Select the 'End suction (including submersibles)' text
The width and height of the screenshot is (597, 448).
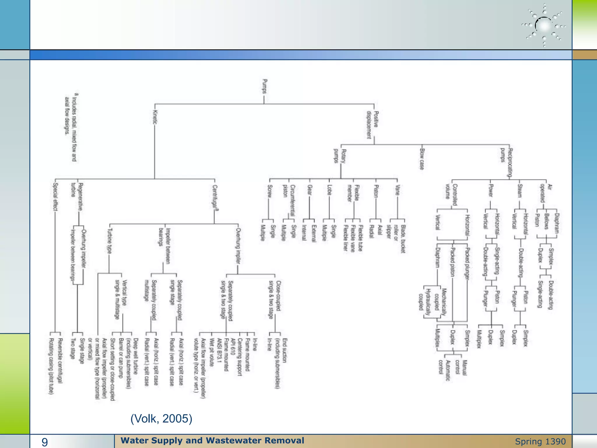click(281, 363)
